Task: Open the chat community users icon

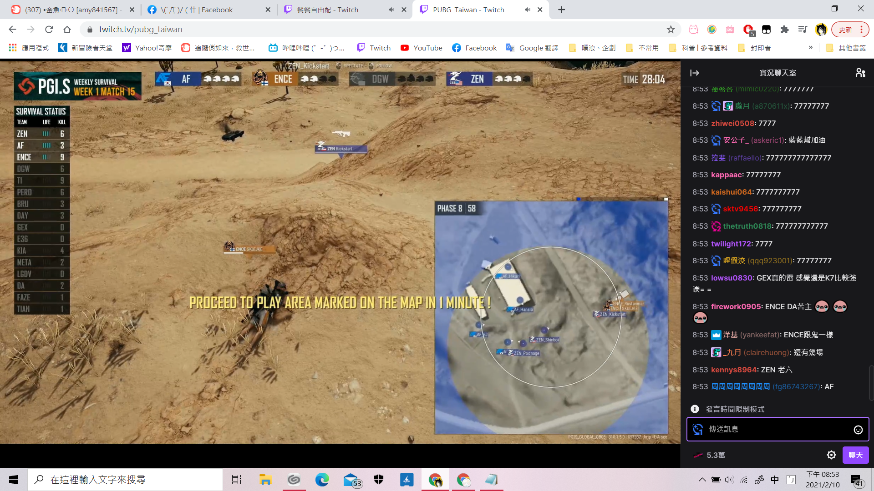Action: [x=860, y=73]
